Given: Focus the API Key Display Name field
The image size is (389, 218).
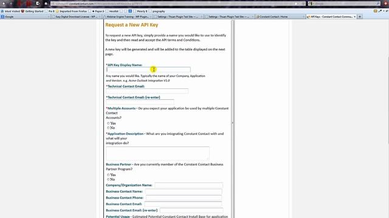Looking at the screenshot, I should tap(148, 70).
